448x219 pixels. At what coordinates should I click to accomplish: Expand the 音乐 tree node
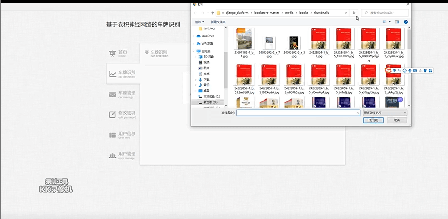pos(196,85)
